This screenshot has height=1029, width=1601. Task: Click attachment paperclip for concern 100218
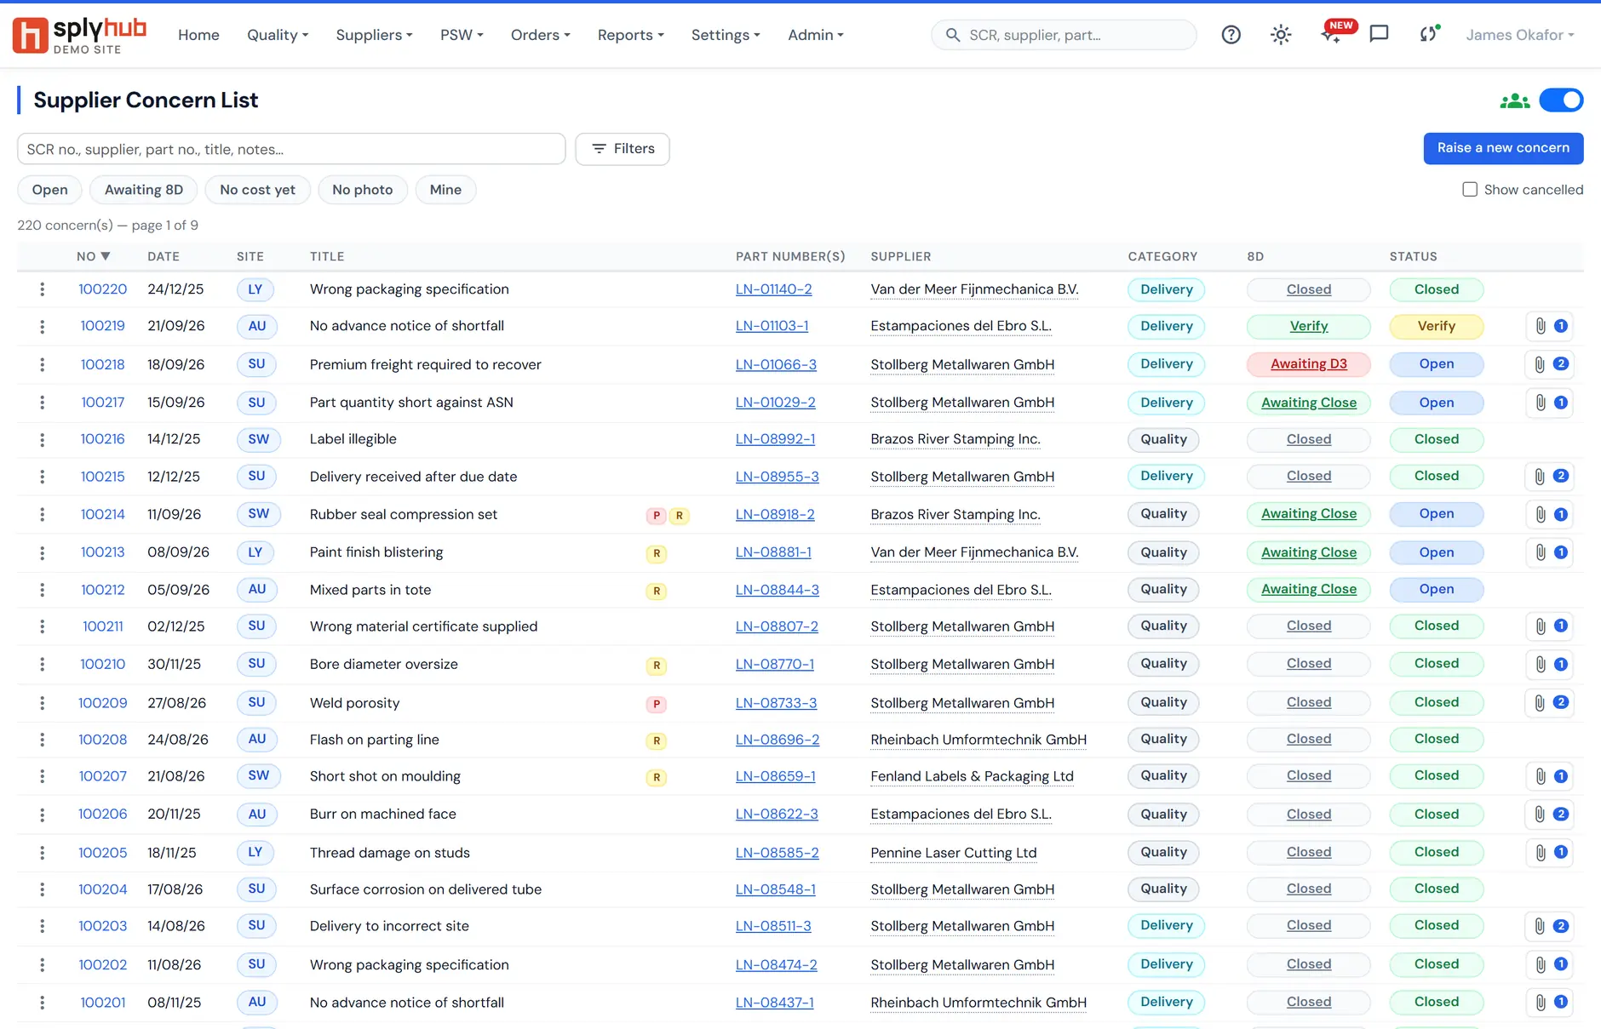[1540, 364]
